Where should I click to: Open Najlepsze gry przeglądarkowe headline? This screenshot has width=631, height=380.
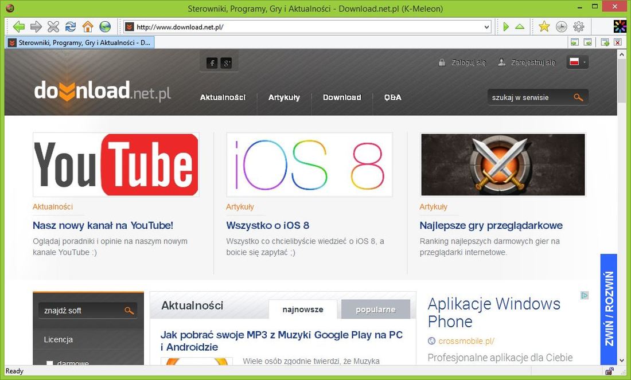coord(491,225)
